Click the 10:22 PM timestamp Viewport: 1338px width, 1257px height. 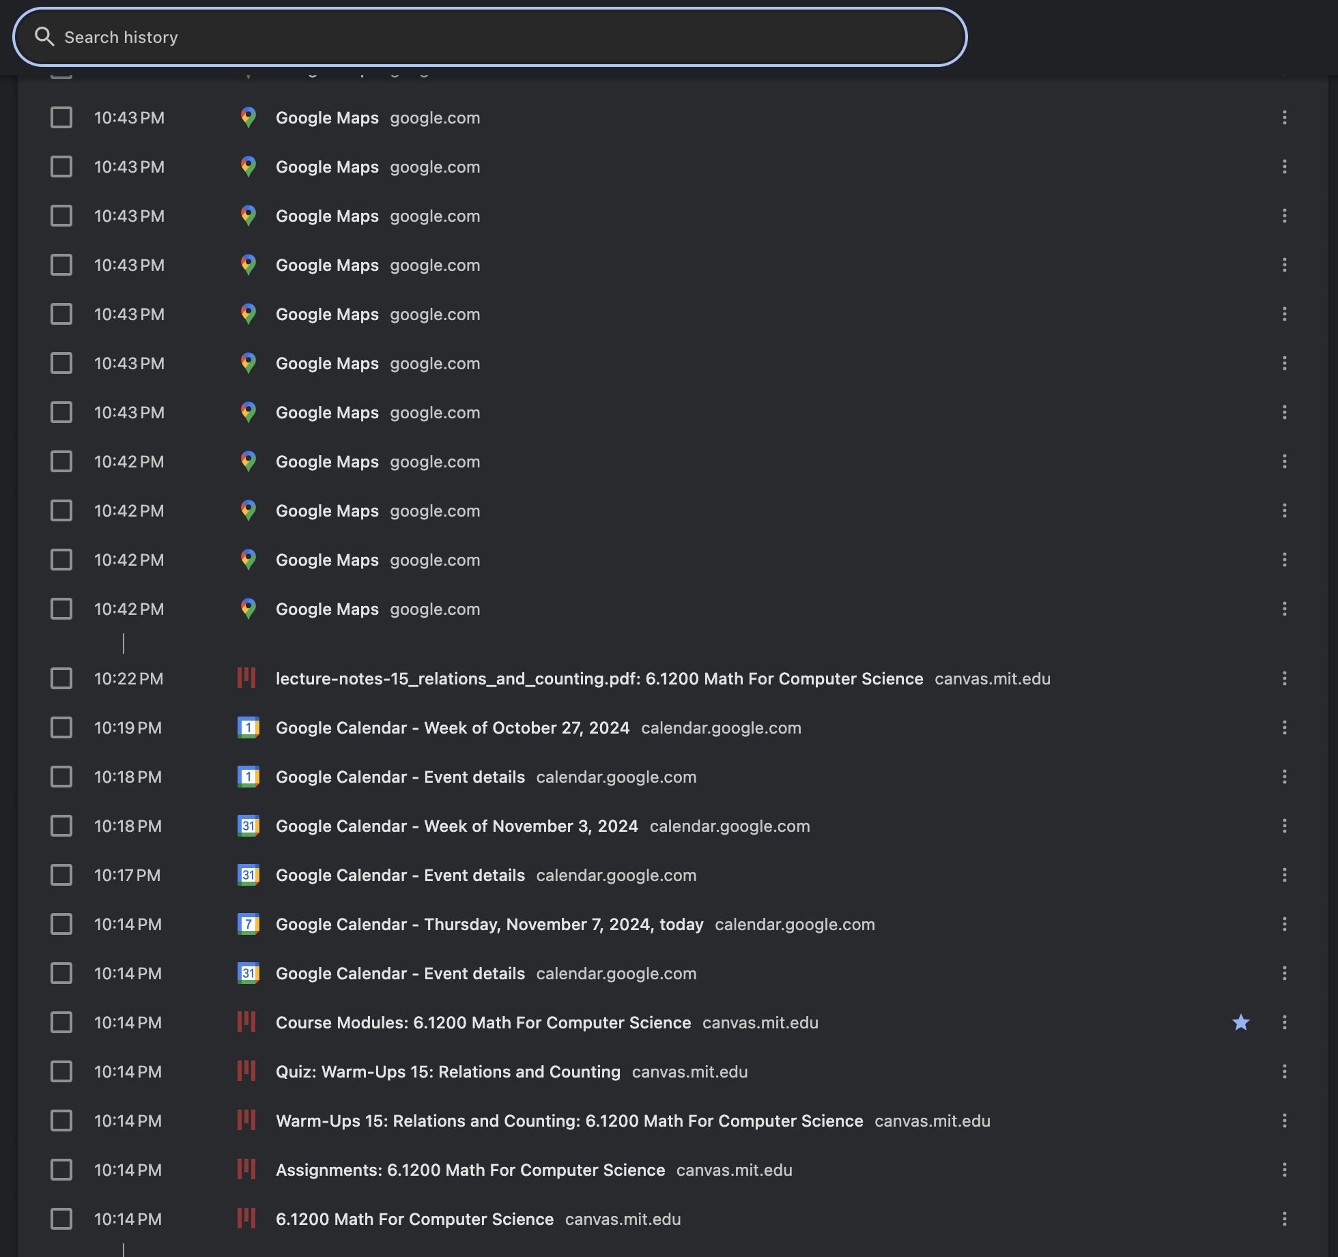pyautogui.click(x=128, y=678)
